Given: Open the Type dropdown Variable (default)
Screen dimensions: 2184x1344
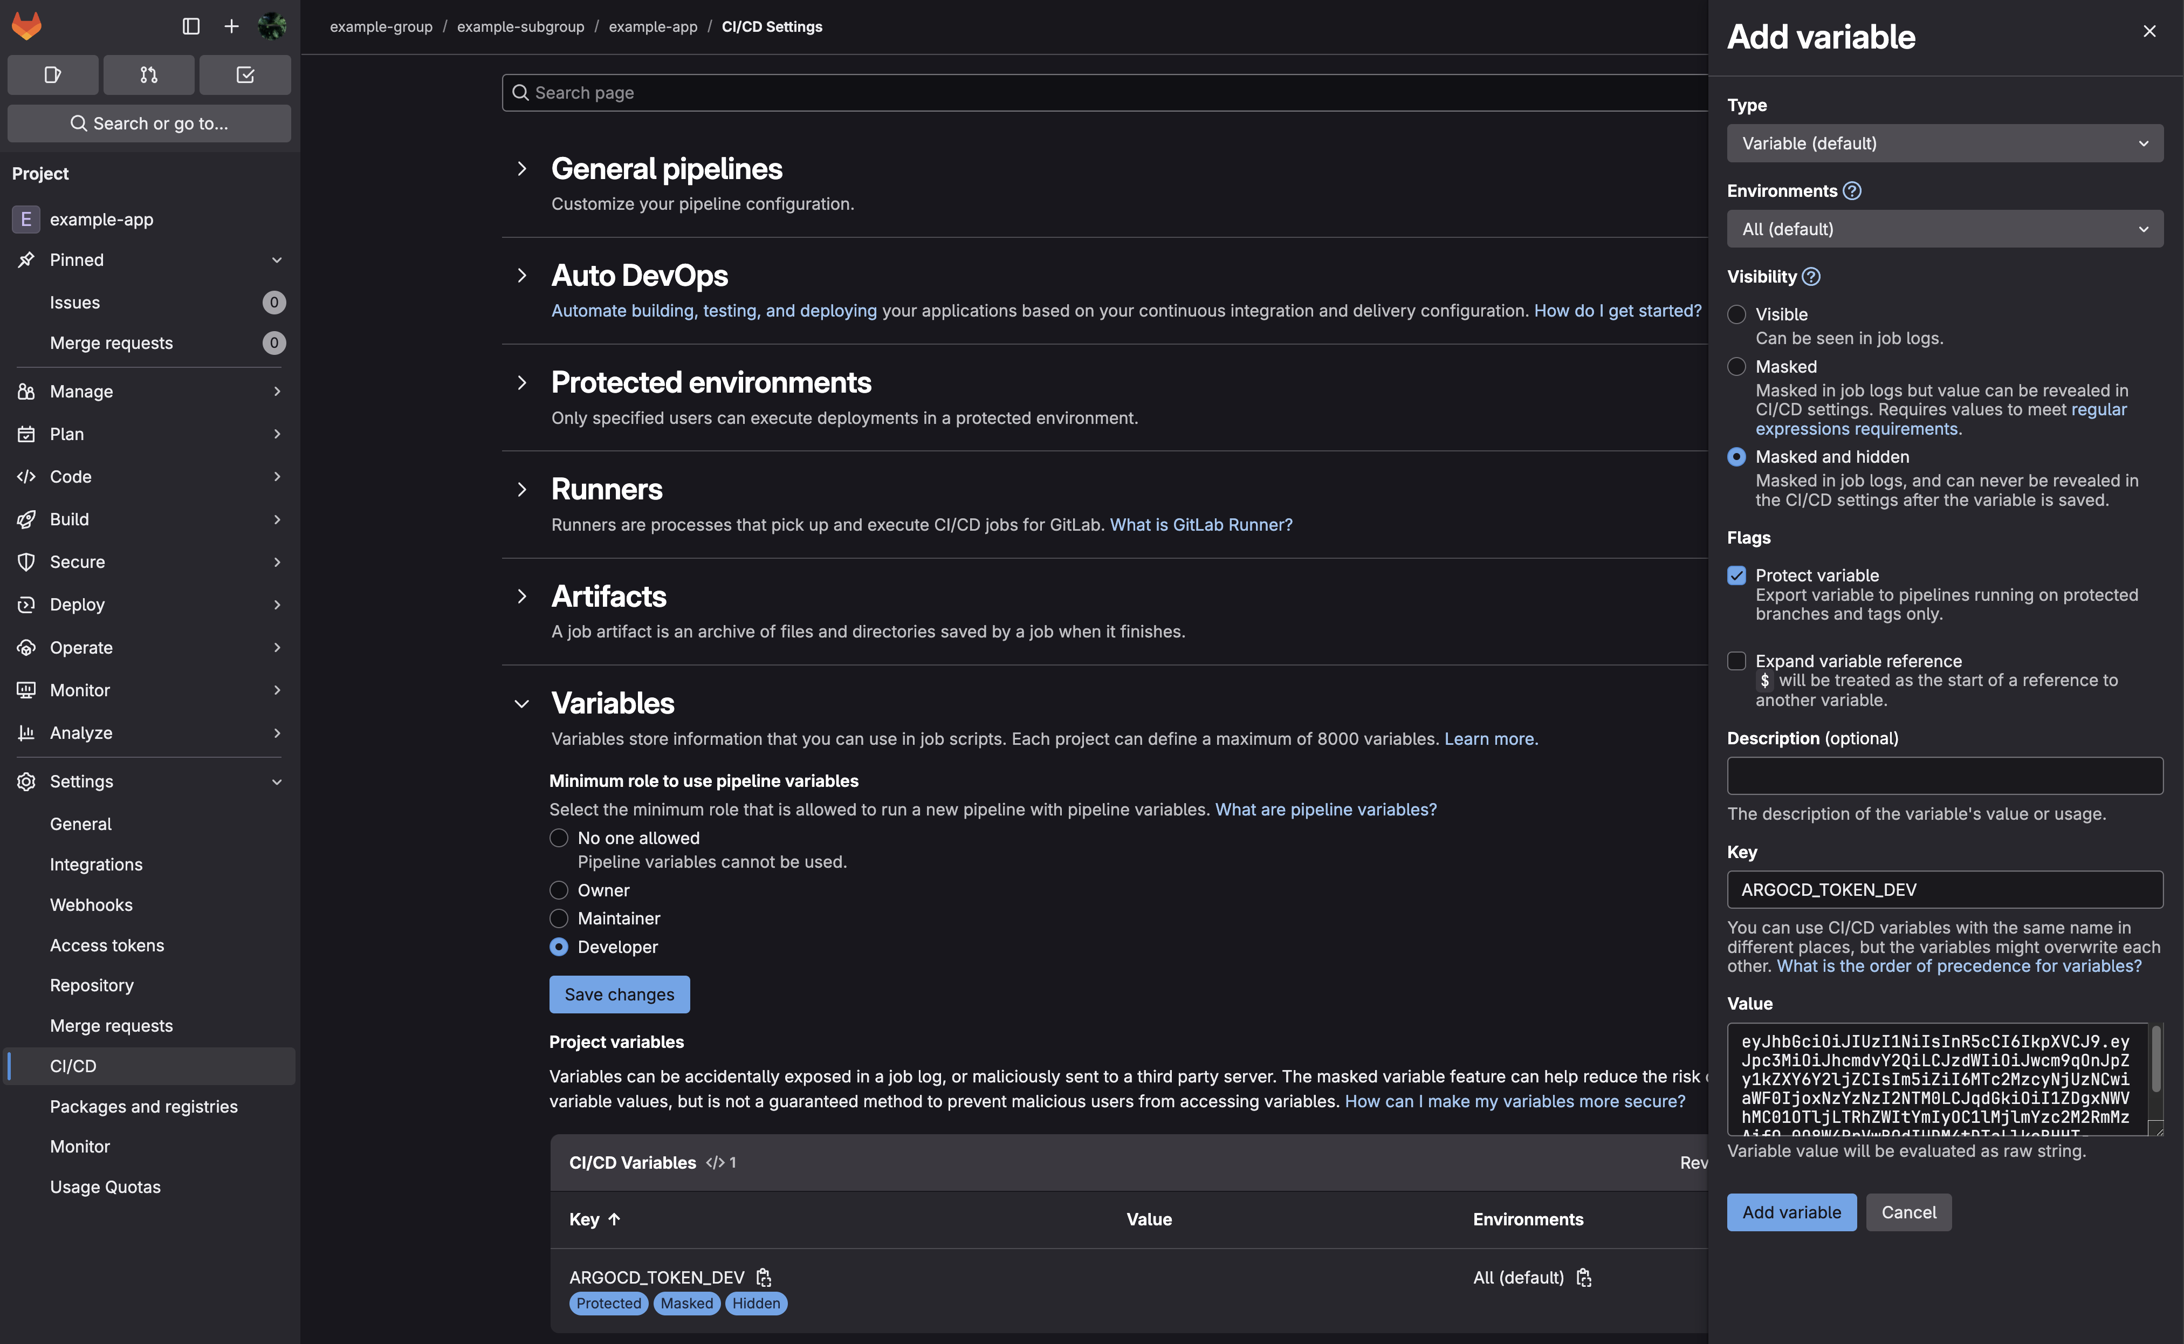Looking at the screenshot, I should [x=1944, y=143].
